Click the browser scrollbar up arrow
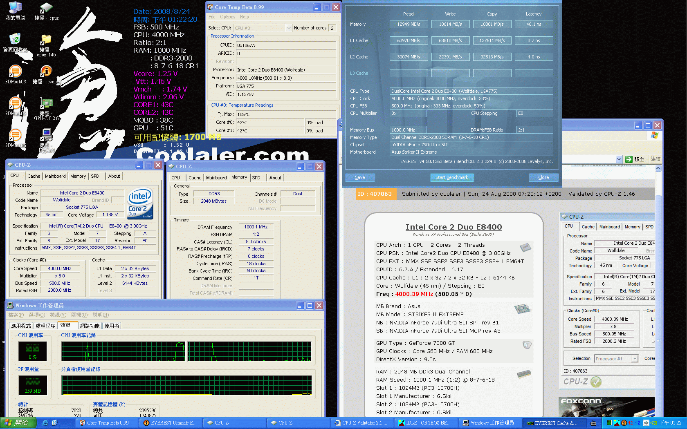Screen dimensions: 687x429 tap(658, 168)
